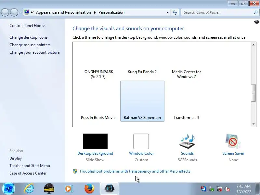Click the Sounds link

point(188,153)
